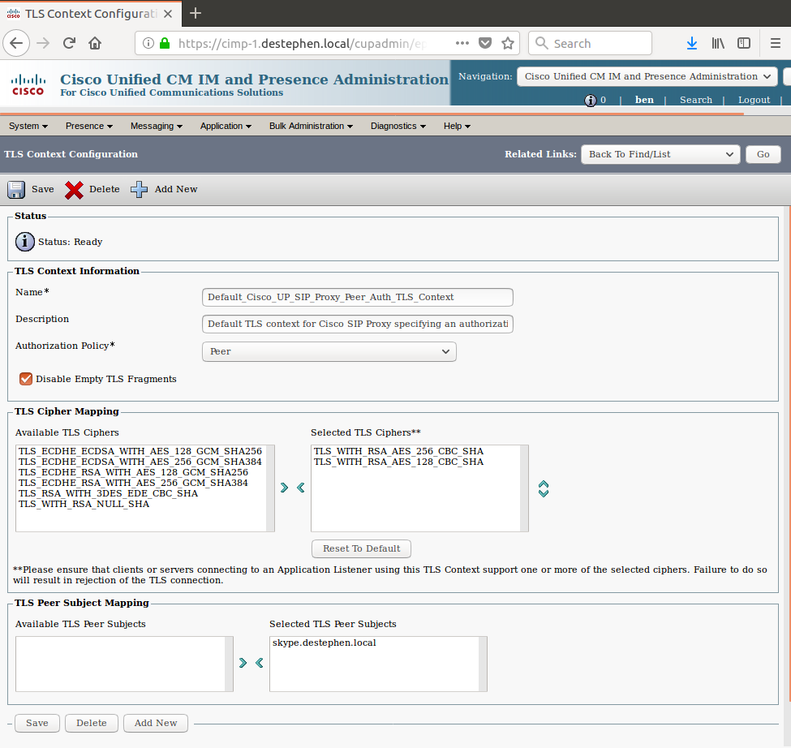
Task: Open the Navigation dropdown
Action: click(x=647, y=77)
